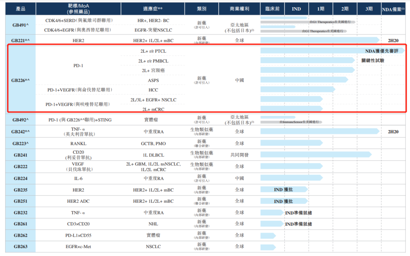Click IND 獲批 label in GB235 row

click(x=283, y=190)
